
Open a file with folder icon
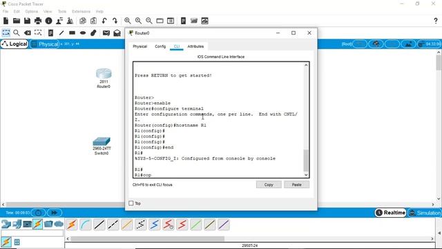tap(17, 21)
